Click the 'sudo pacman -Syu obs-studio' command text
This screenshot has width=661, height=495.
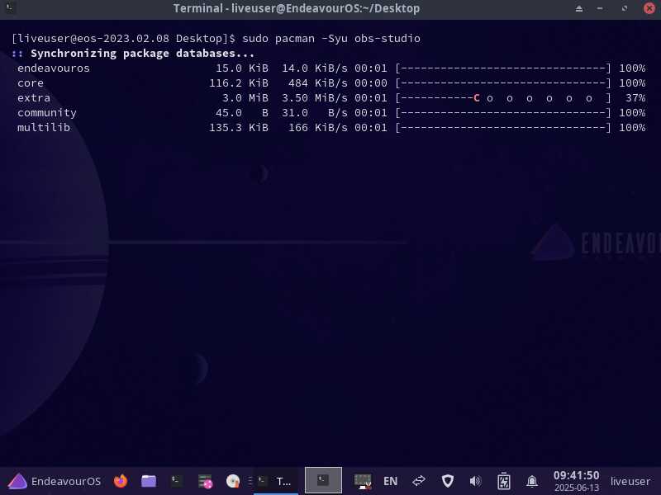click(x=331, y=38)
